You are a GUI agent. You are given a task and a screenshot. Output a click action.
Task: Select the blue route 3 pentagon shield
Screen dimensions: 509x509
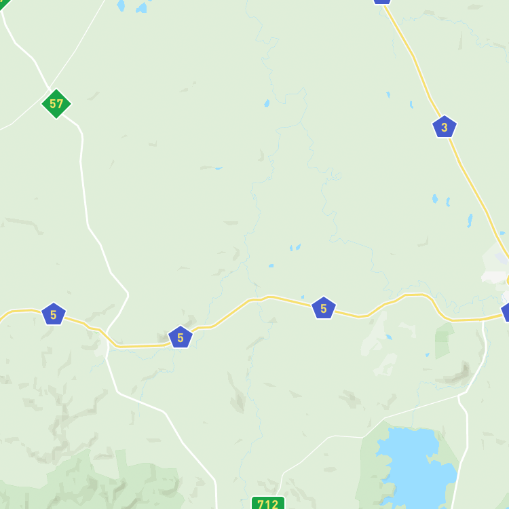tap(445, 127)
